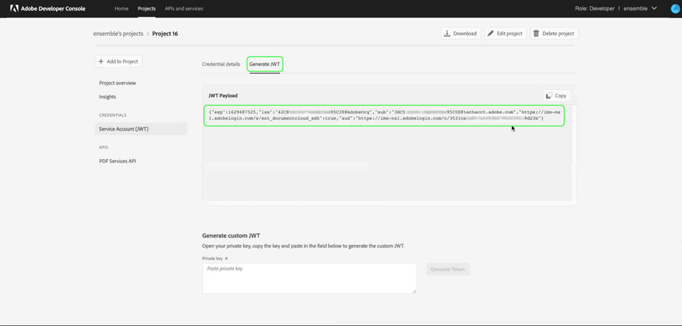Screen dimensions: 682x326
Task: Click the 'Open your private key' instruction text
Action: 303,246
